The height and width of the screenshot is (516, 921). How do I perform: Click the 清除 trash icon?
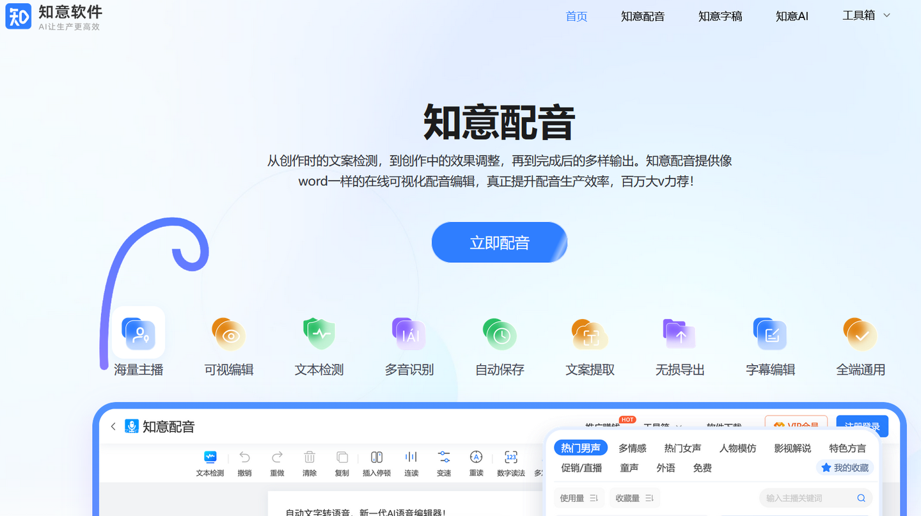click(x=310, y=457)
